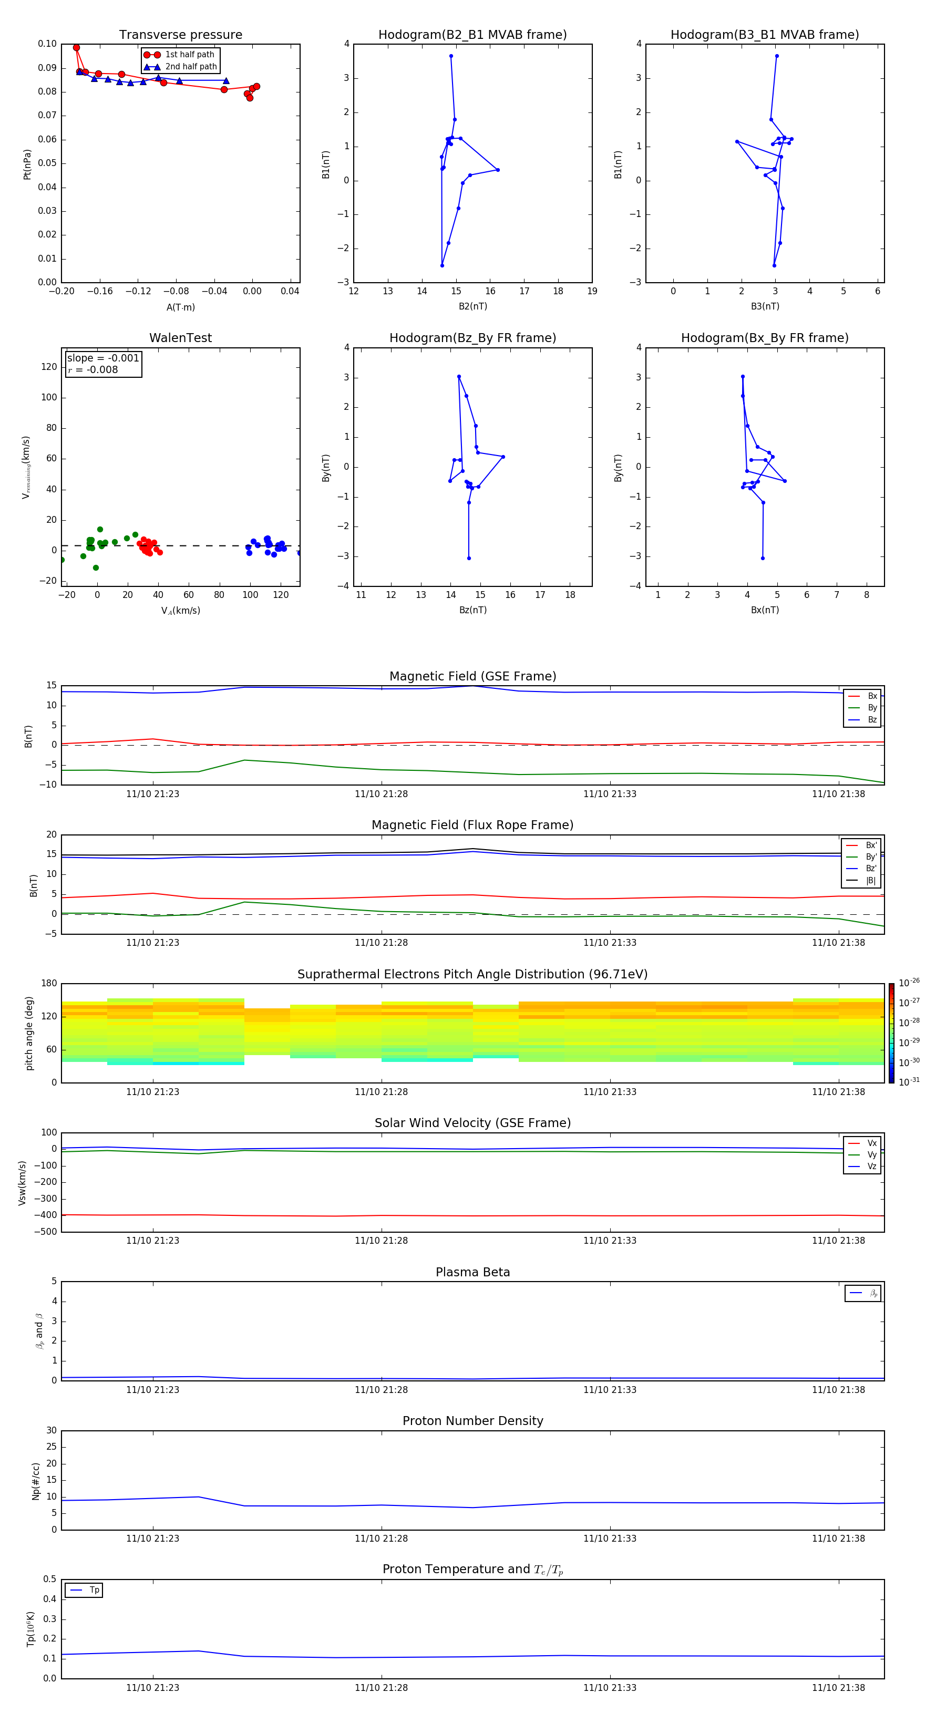Click the 'Np(#/cc)' y-axis label
The image size is (946, 1734).
tap(36, 1481)
